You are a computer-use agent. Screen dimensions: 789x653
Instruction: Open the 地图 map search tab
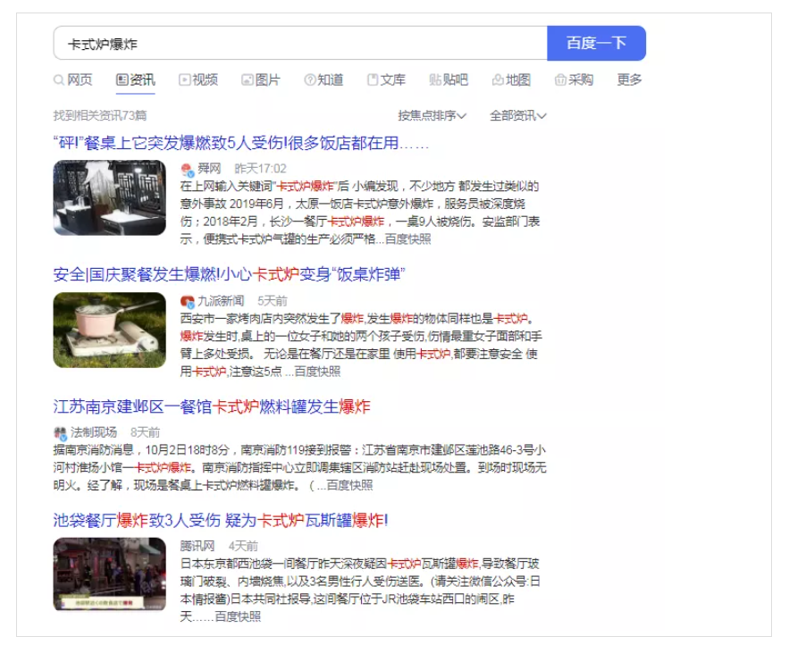(511, 80)
